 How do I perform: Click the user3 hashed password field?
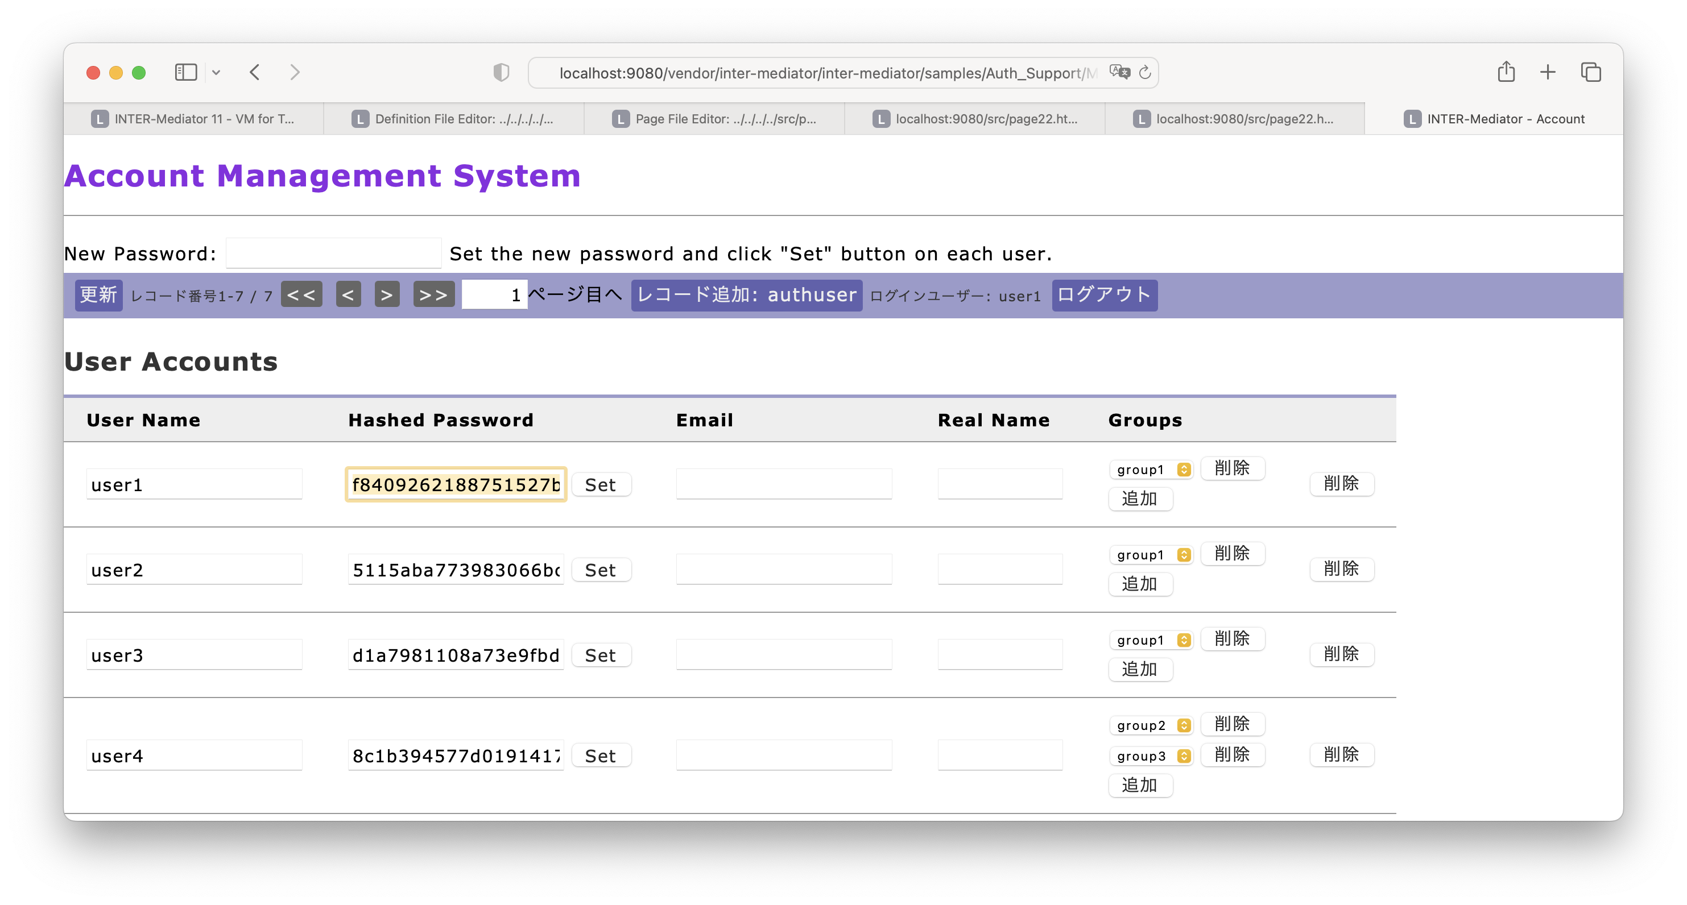coord(456,654)
